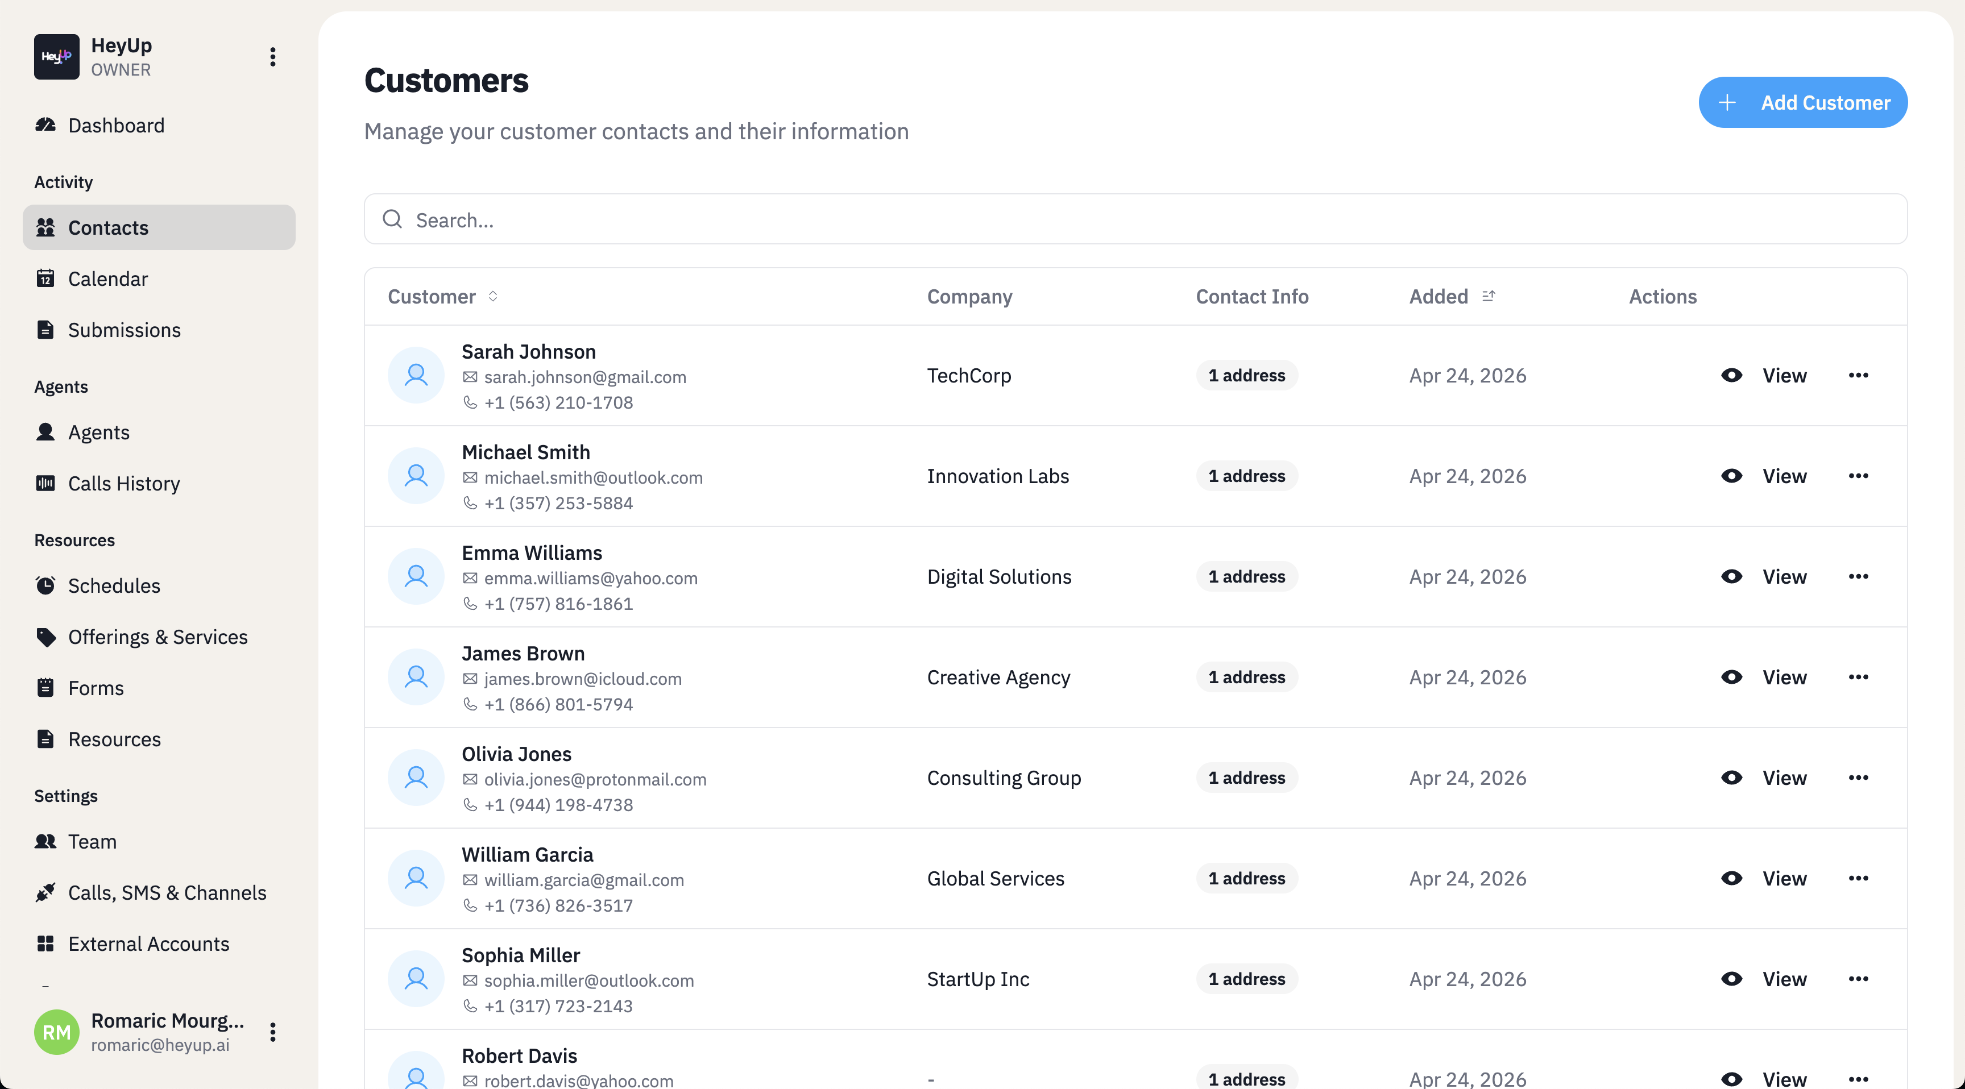Click the RM profile avatar

56,1031
